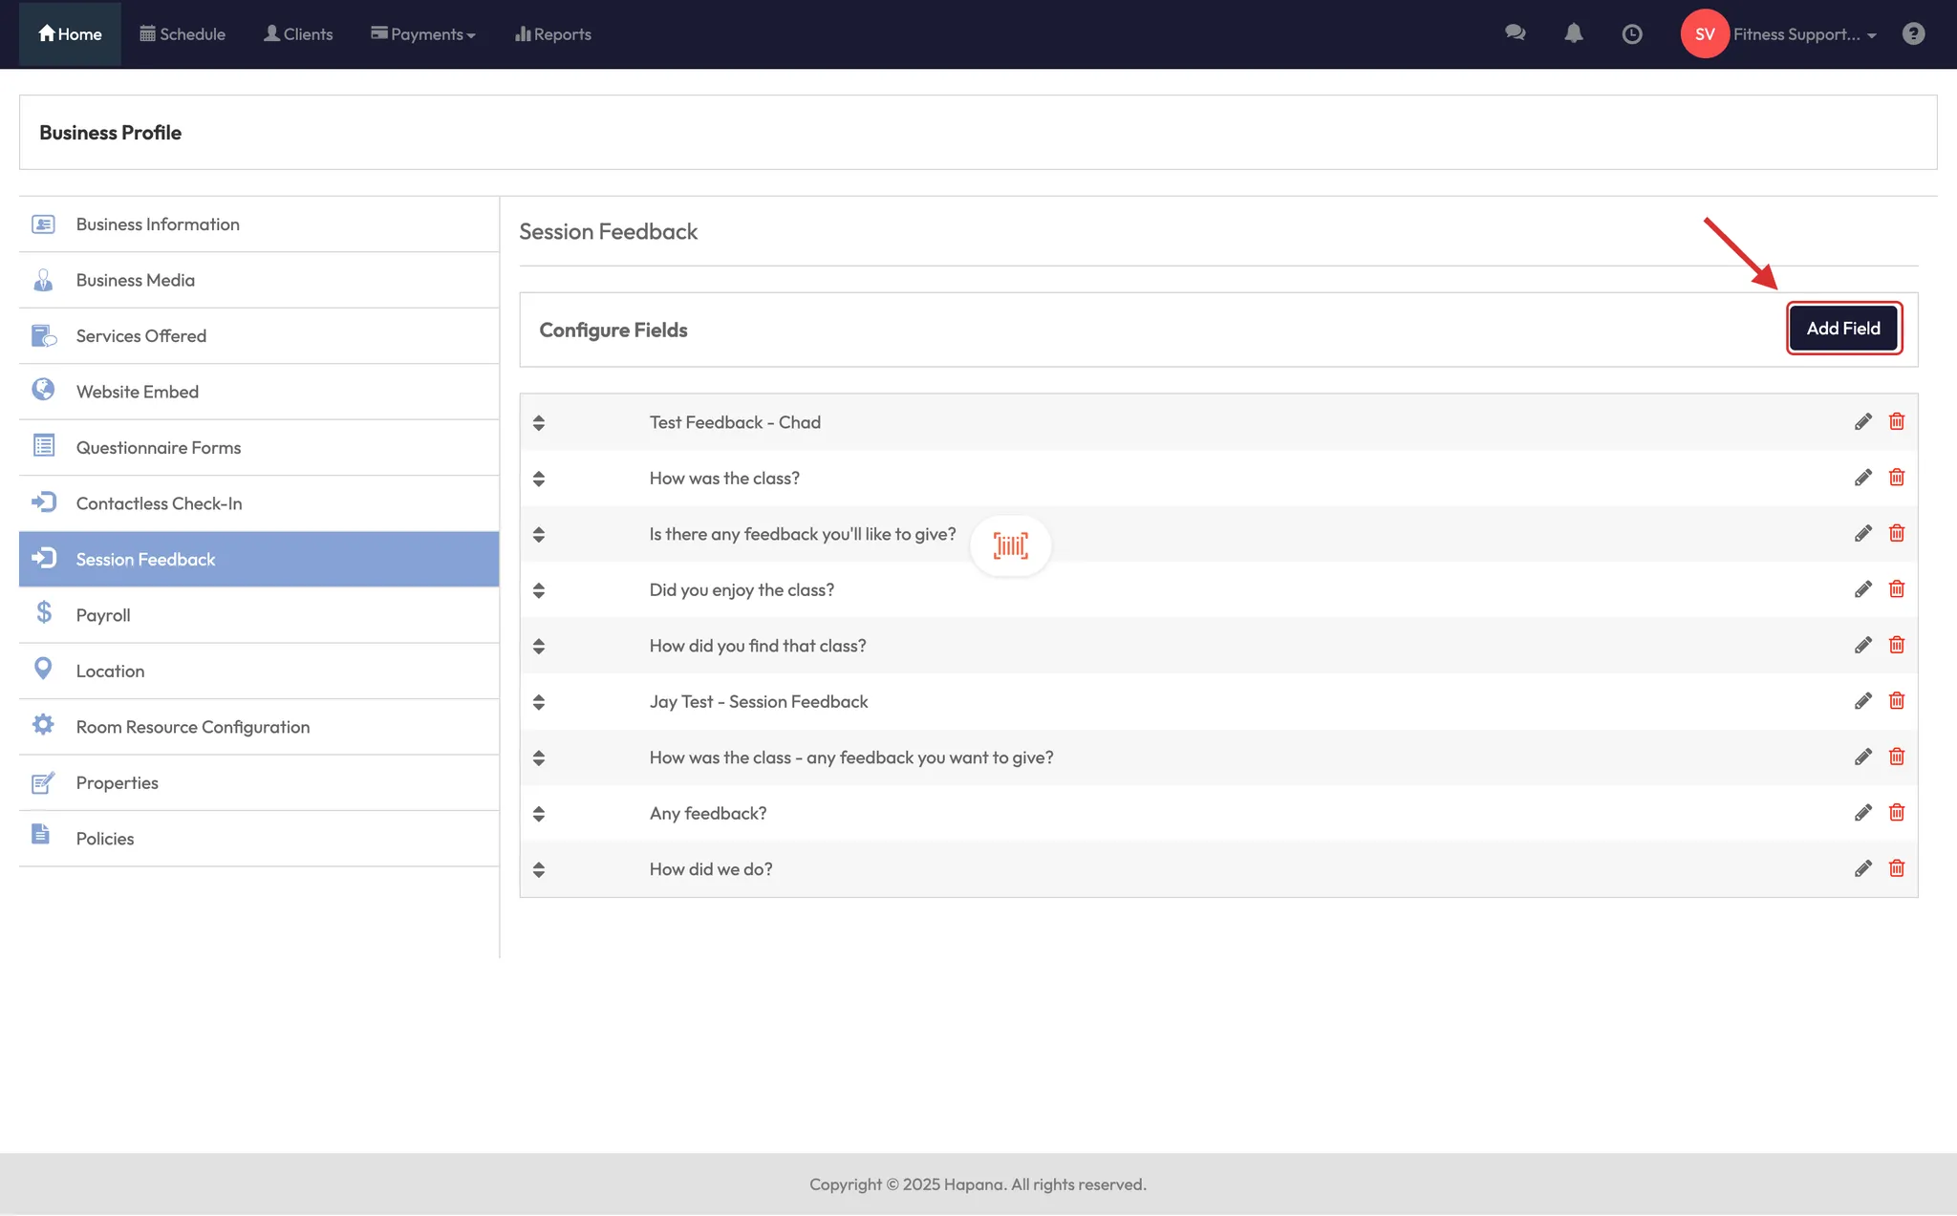The image size is (1957, 1216).
Task: Delete the 'How was the class?' field
Action: pos(1897,478)
